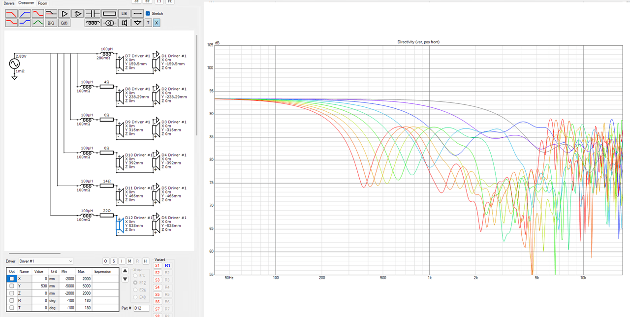
Task: Click the T toolbar button
Action: pyautogui.click(x=148, y=23)
